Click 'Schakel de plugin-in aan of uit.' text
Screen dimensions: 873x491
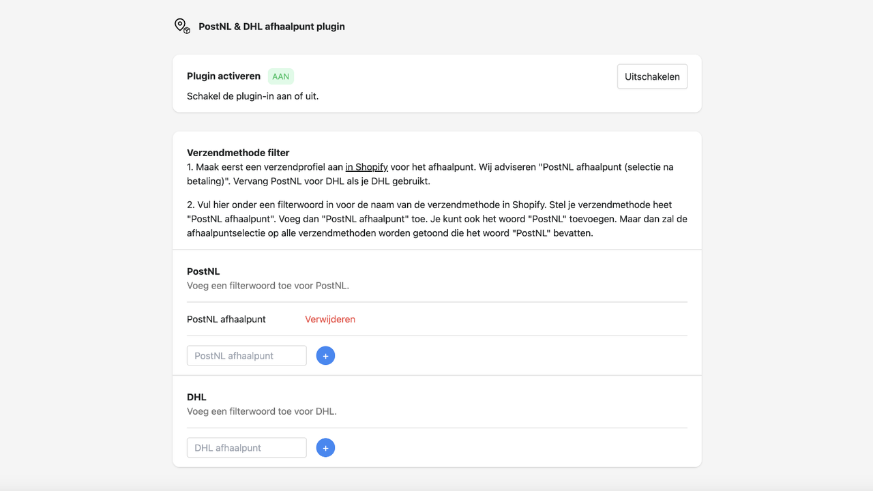(x=253, y=96)
